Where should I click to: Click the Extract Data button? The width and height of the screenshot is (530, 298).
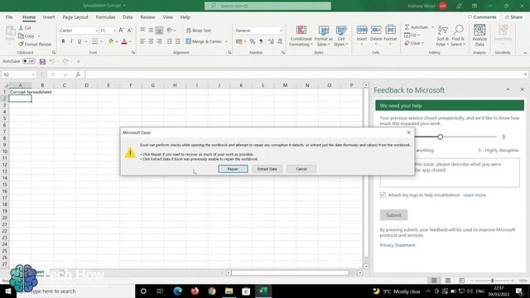(267, 169)
